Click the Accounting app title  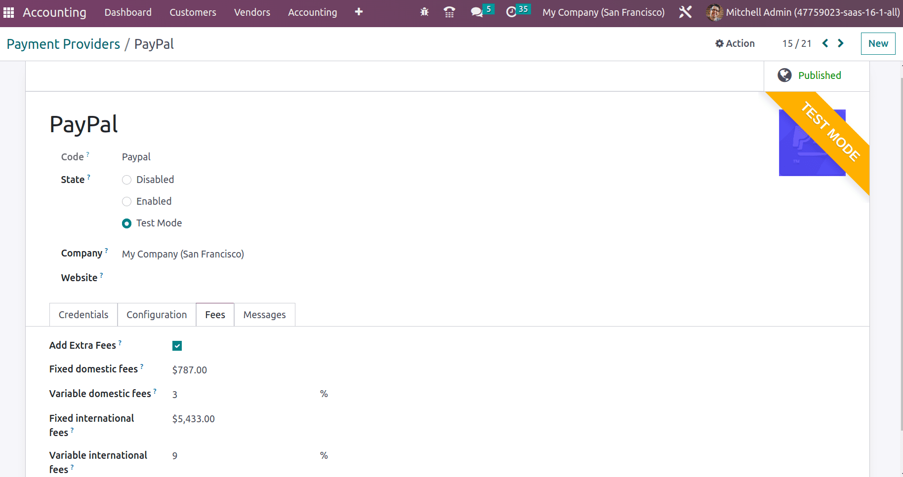(54, 12)
